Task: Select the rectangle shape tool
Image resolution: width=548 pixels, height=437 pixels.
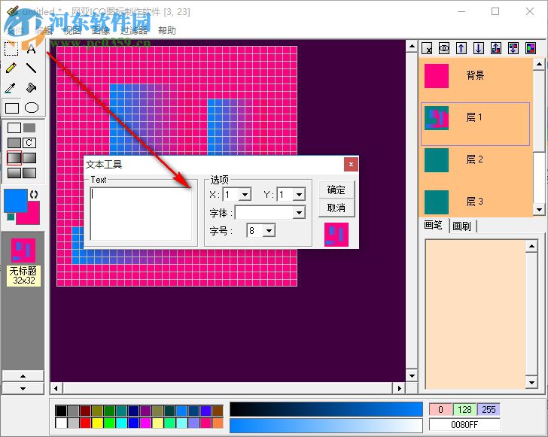Action: pos(12,108)
